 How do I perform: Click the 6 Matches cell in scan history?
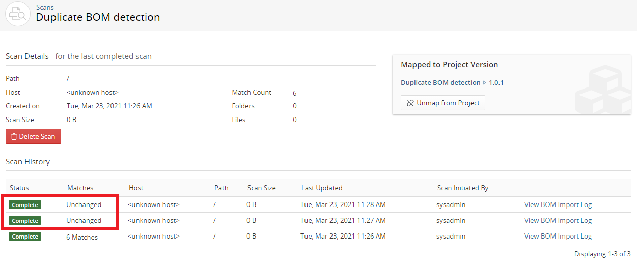click(x=82, y=237)
